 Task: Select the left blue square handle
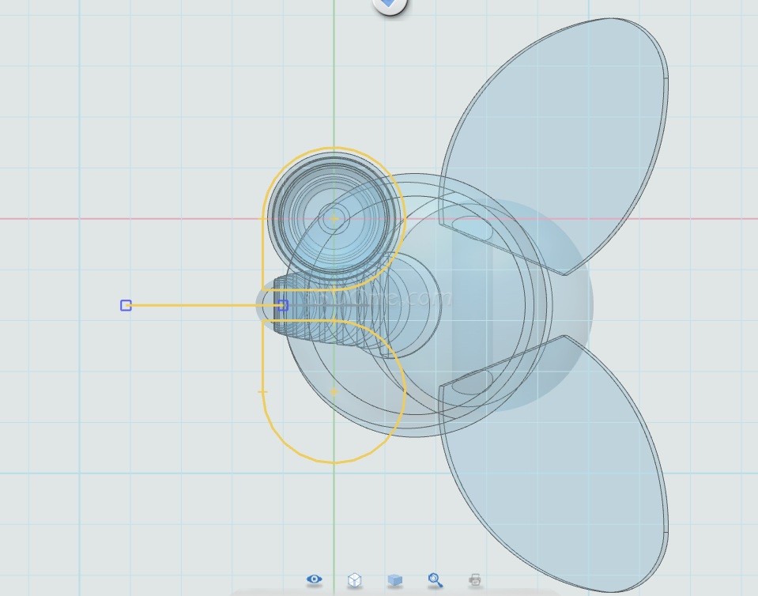click(x=126, y=305)
